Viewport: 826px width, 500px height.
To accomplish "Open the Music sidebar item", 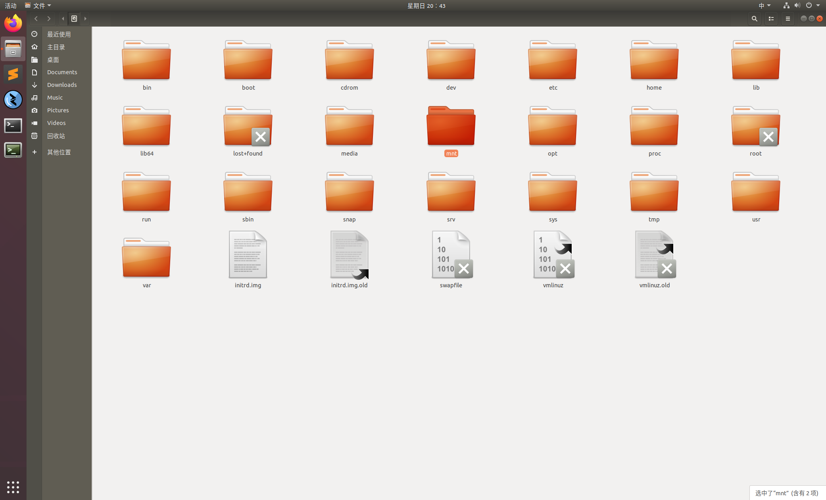I will click(x=55, y=97).
